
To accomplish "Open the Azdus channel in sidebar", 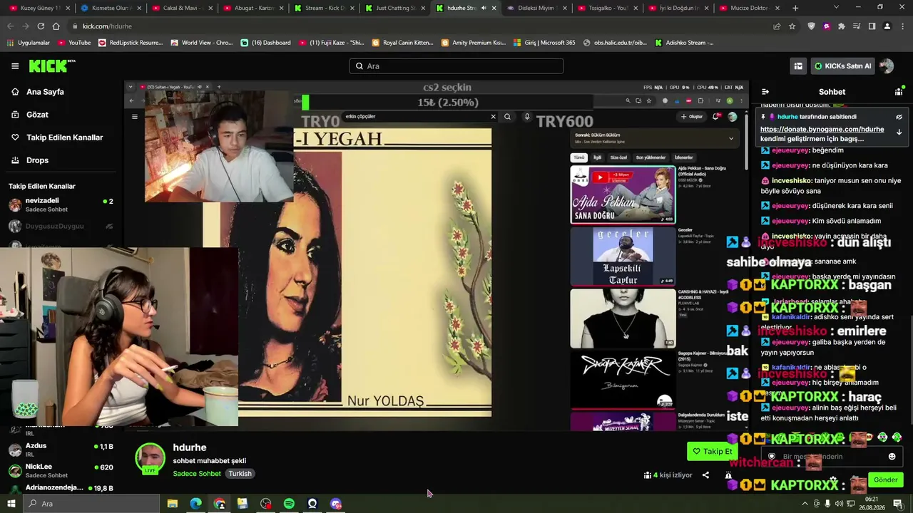I will [x=61, y=450].
